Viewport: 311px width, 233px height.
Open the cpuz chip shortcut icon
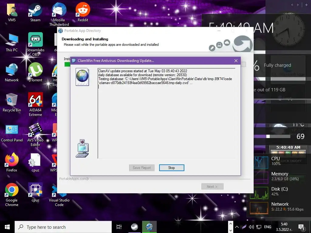tap(35, 192)
